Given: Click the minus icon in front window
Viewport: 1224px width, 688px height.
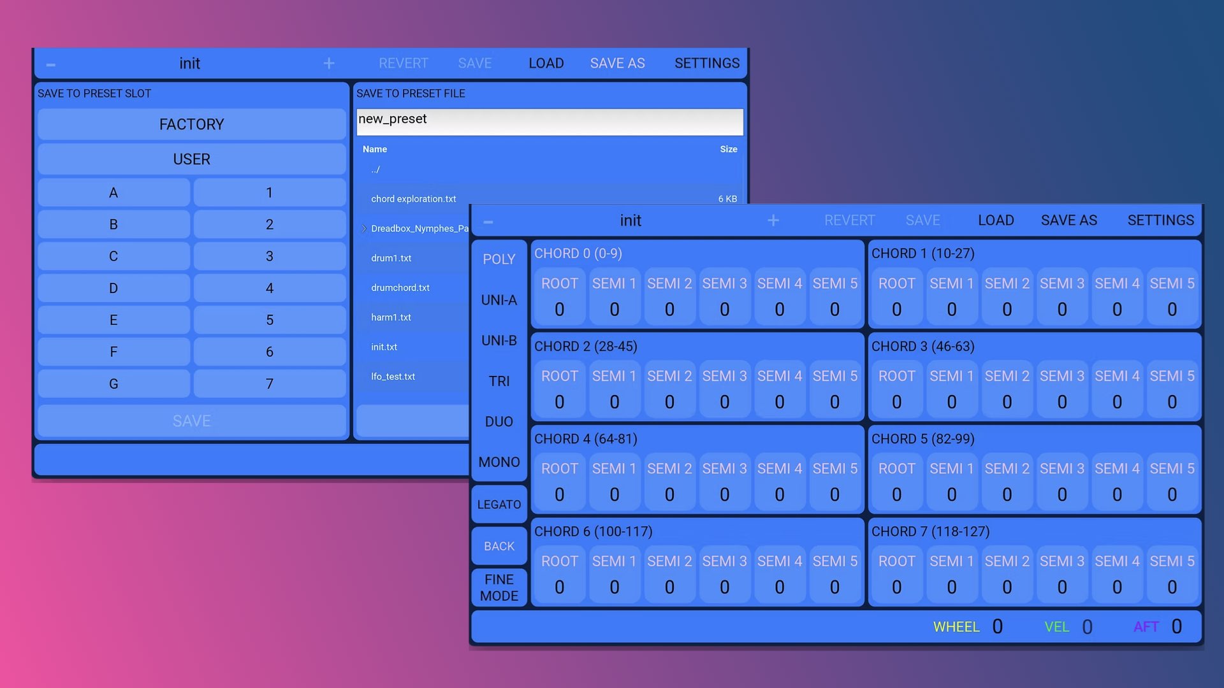Looking at the screenshot, I should pyautogui.click(x=488, y=222).
